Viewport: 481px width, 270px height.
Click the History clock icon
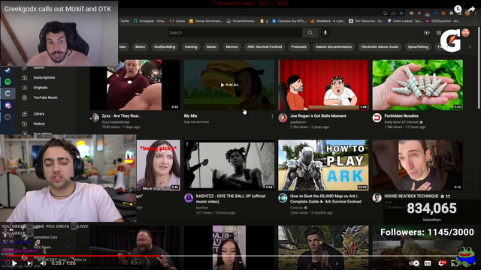point(25,124)
